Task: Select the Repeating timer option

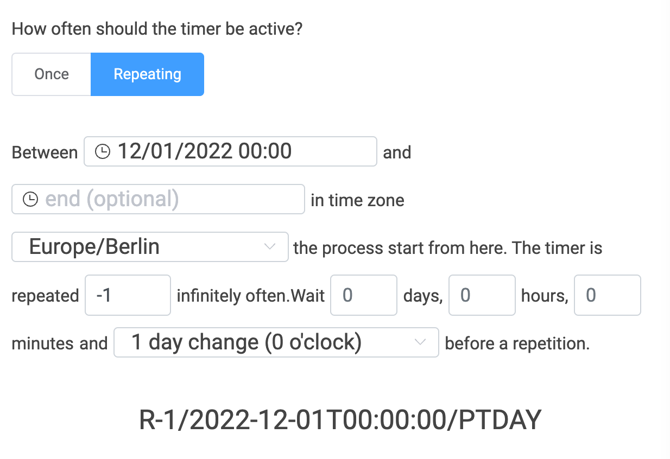Action: point(147,74)
